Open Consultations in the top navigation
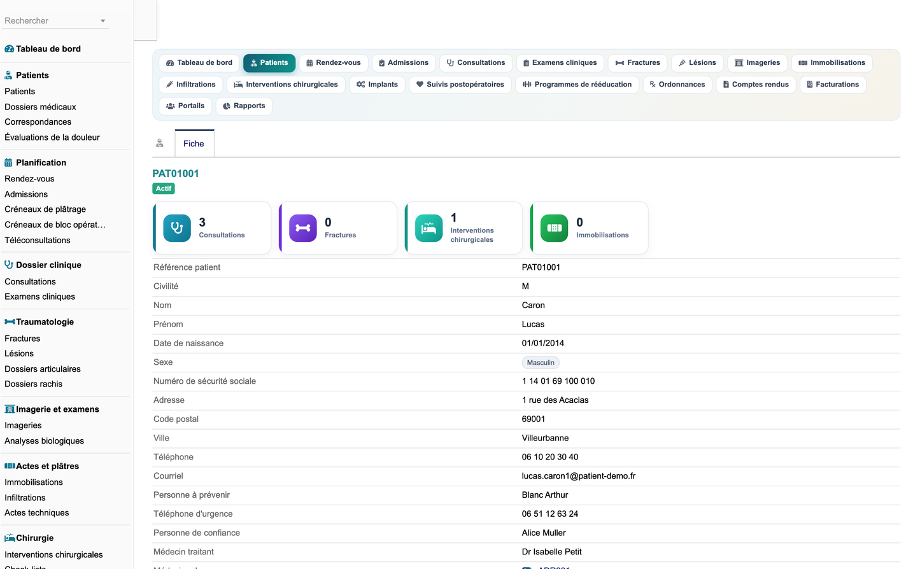 tap(476, 63)
